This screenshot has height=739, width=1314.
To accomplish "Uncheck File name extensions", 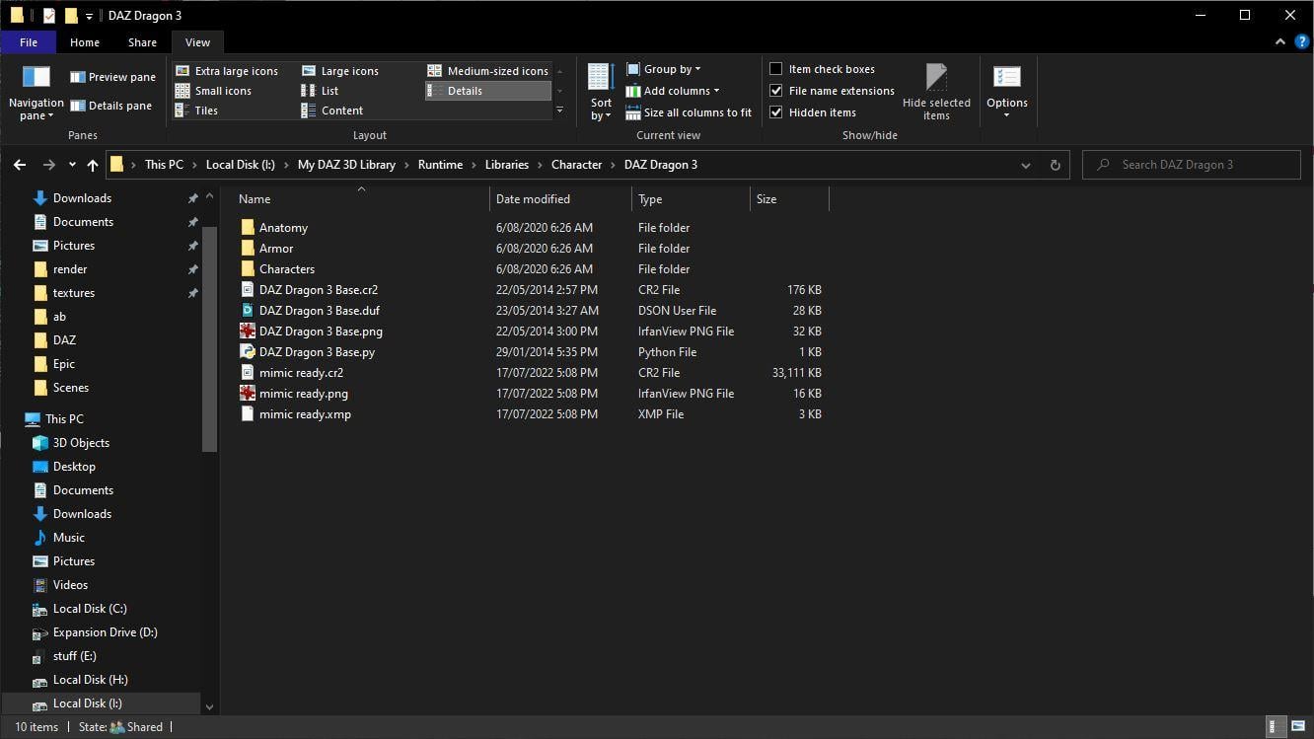I will coord(776,91).
